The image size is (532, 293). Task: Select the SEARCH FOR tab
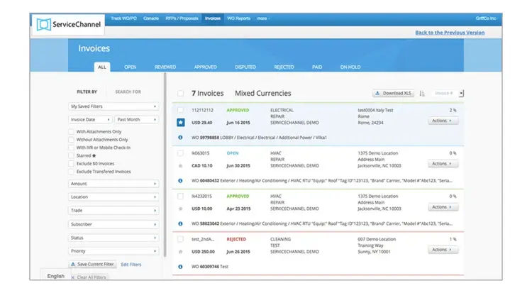[128, 92]
